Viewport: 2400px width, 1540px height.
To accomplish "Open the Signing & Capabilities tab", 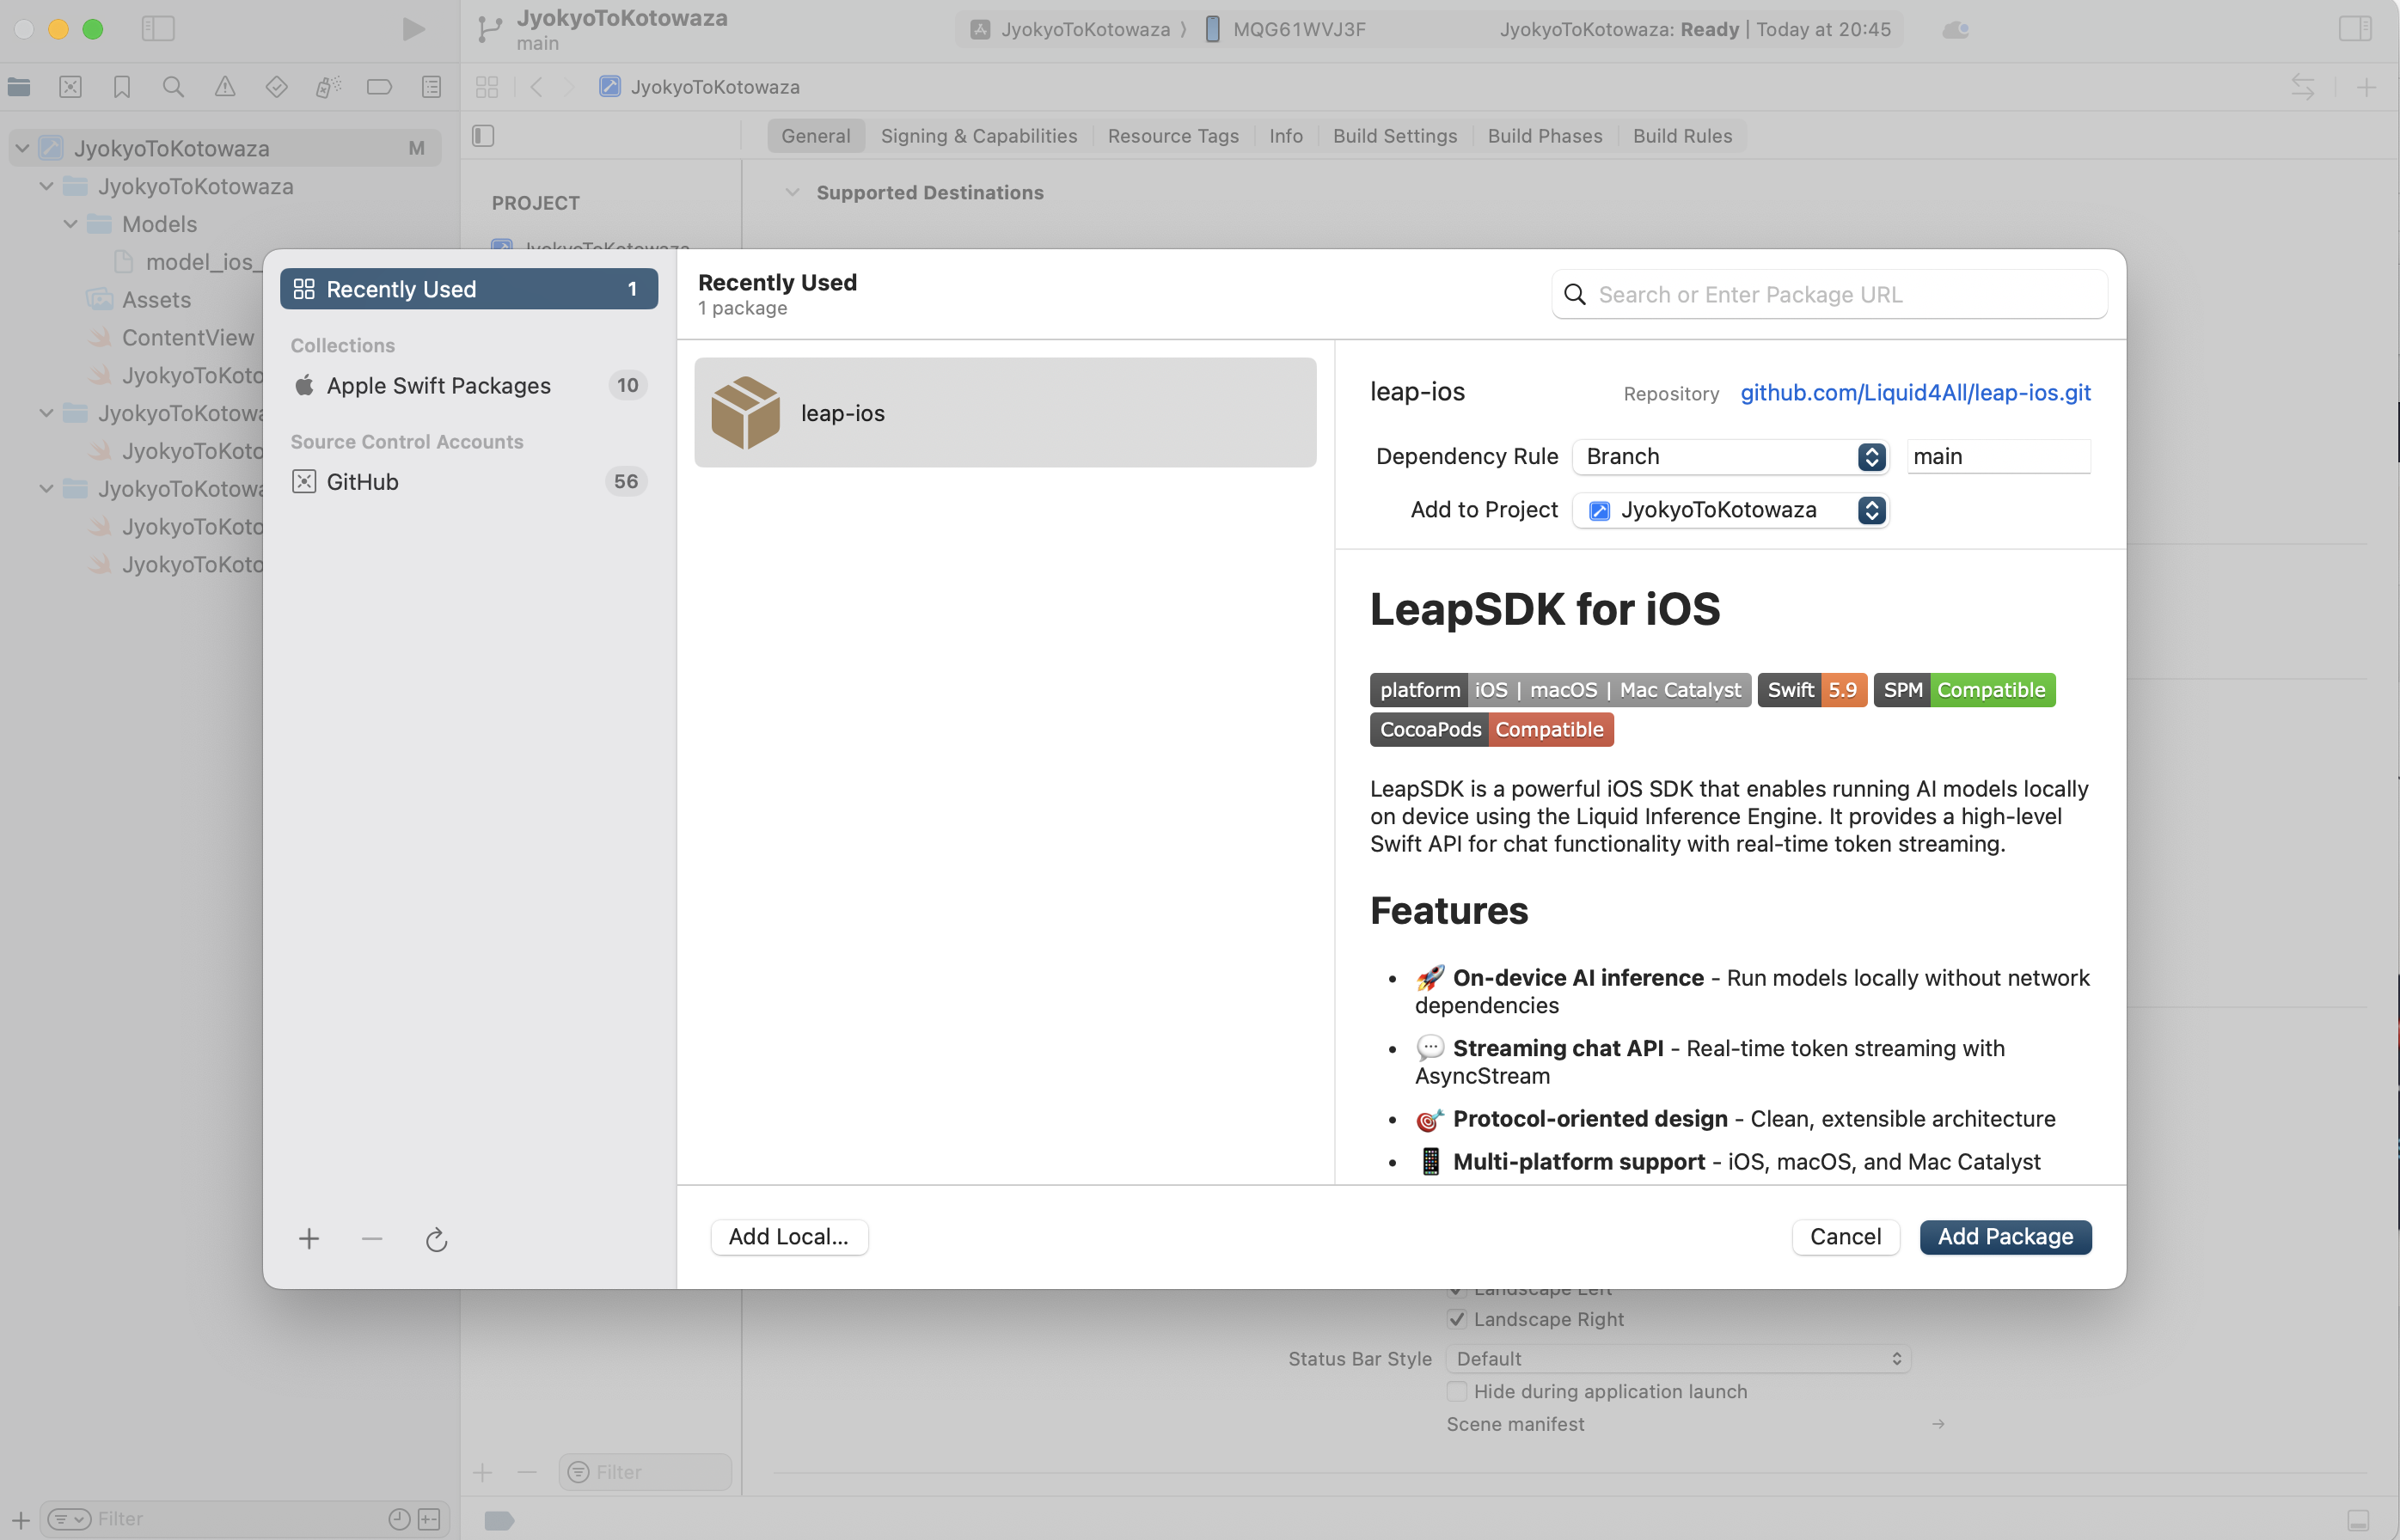I will [978, 136].
